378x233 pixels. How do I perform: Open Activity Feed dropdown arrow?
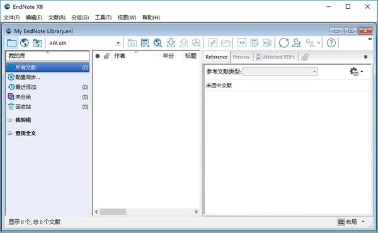point(318,43)
